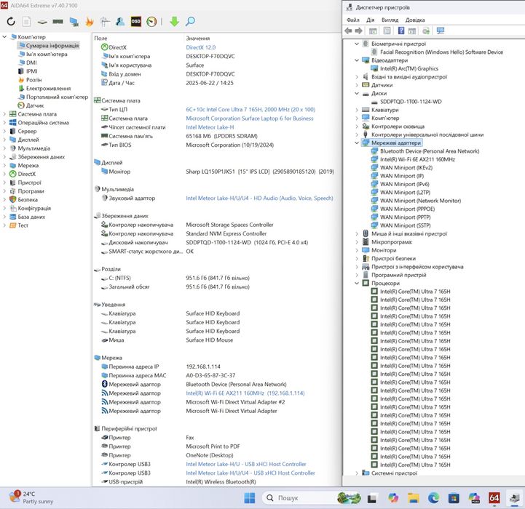
Task: Click the memory module benchmark icon in AIDA64 toolbar
Action: (58, 22)
